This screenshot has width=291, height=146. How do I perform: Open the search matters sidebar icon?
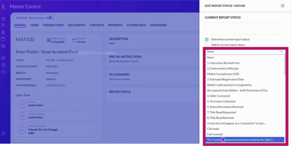pyautogui.click(x=3, y=25)
